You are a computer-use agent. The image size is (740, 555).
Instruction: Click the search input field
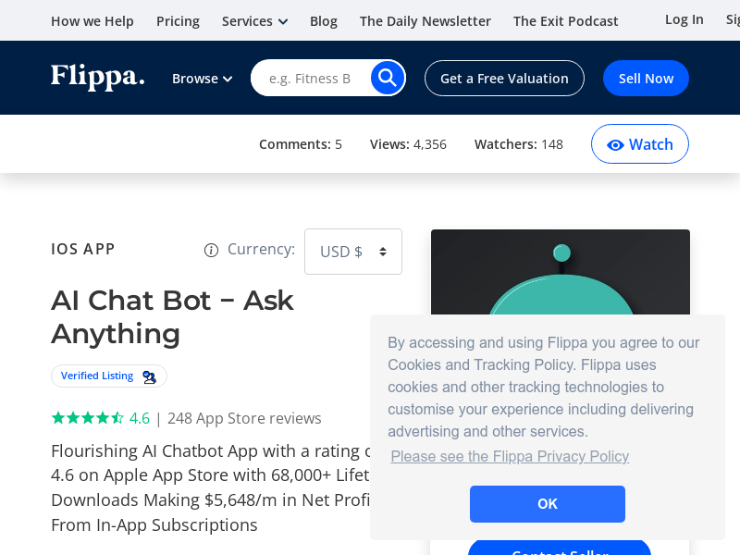click(x=312, y=79)
